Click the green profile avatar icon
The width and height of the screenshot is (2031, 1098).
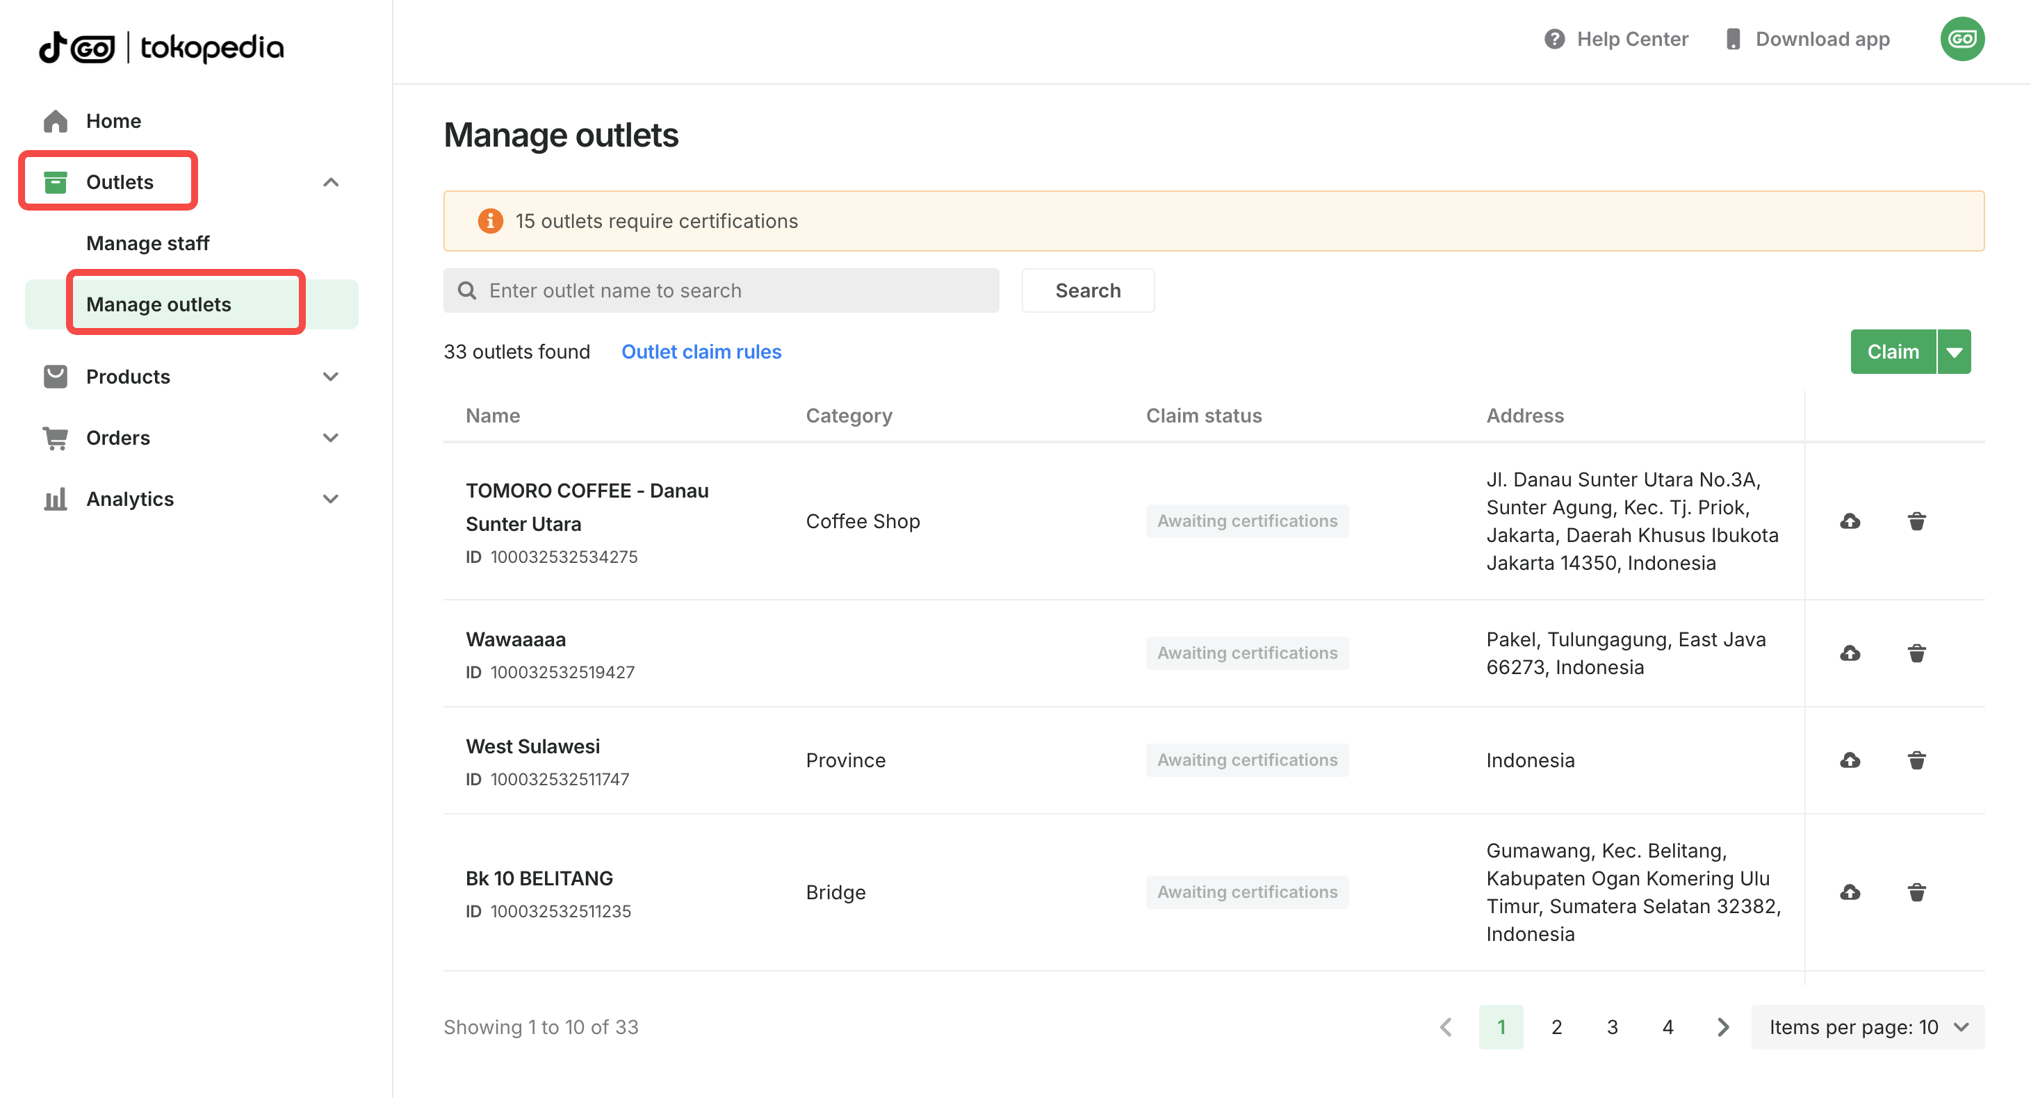(1961, 39)
